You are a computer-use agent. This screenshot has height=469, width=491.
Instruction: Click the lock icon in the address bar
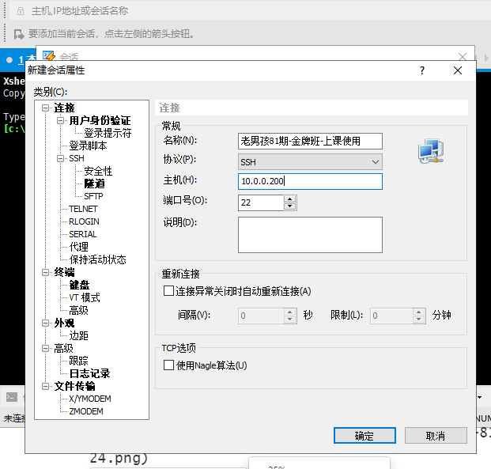(21, 11)
